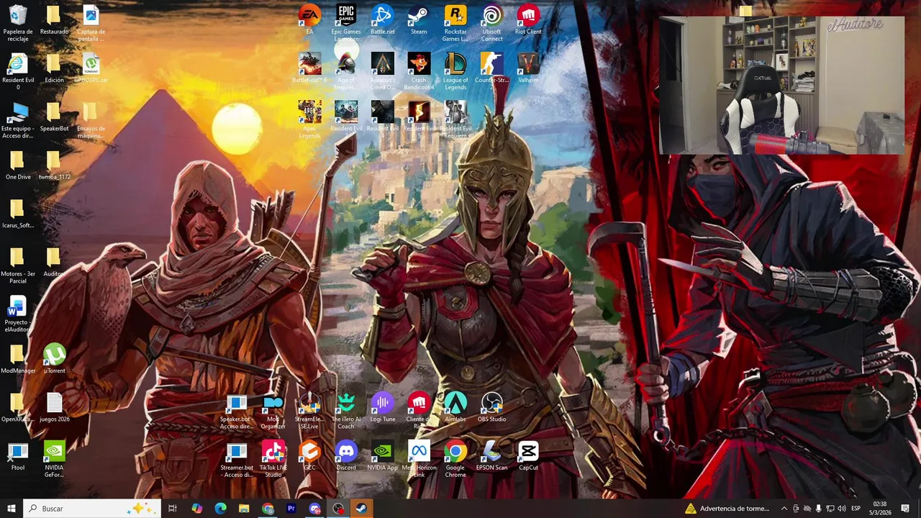Open the Windows Start menu
The width and height of the screenshot is (921, 518).
point(11,509)
